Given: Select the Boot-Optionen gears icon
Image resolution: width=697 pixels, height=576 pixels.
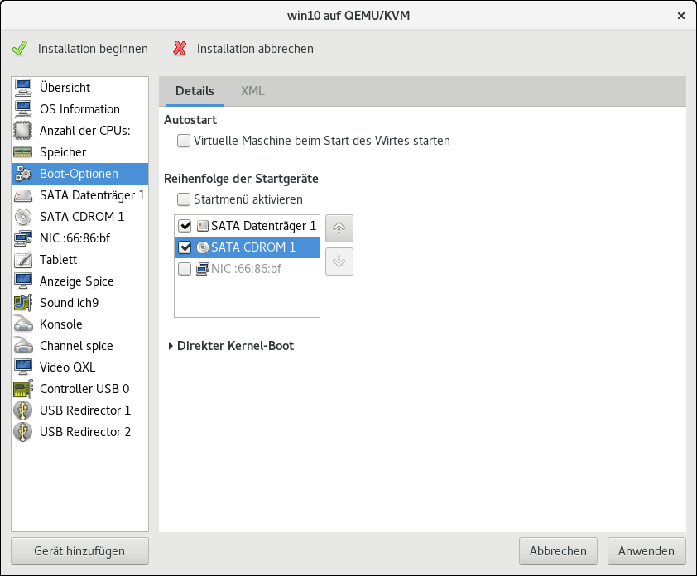Looking at the screenshot, I should 23,174.
